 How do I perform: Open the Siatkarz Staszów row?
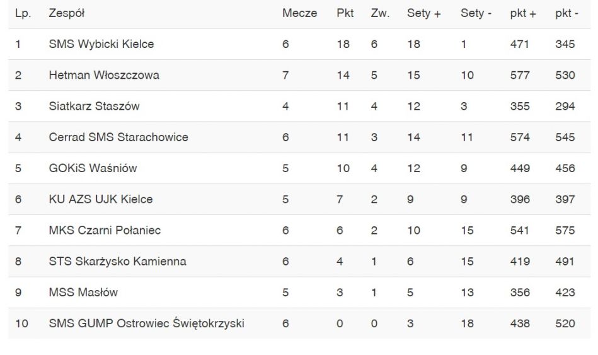click(299, 106)
